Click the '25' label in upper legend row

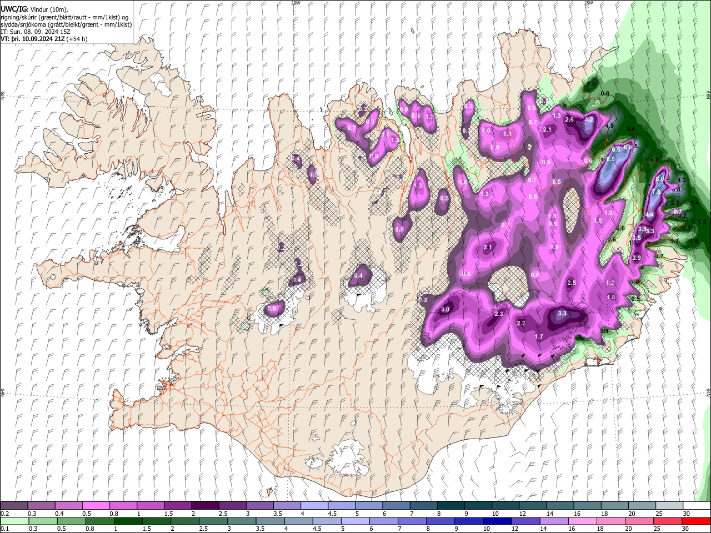[x=659, y=514]
